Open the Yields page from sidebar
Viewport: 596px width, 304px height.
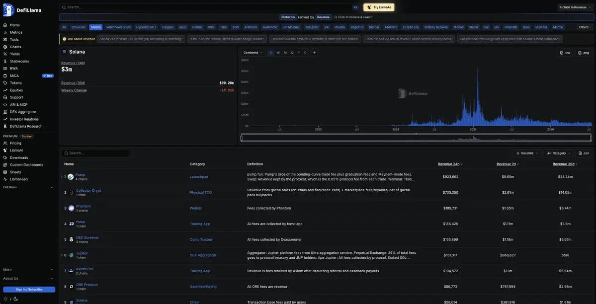click(x=15, y=54)
